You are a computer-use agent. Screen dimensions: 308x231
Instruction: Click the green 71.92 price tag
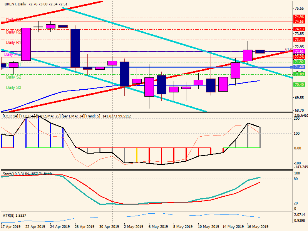299,62
